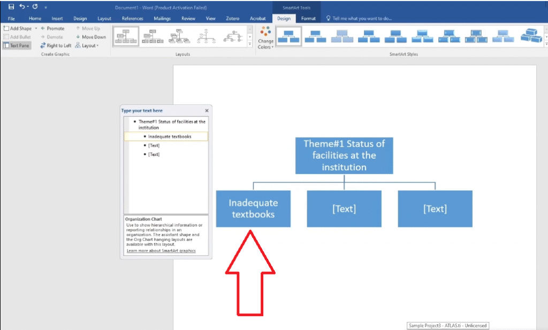Expand the Layouts gallery more arrow
Image resolution: width=548 pixels, height=330 pixels.
pyautogui.click(x=250, y=45)
